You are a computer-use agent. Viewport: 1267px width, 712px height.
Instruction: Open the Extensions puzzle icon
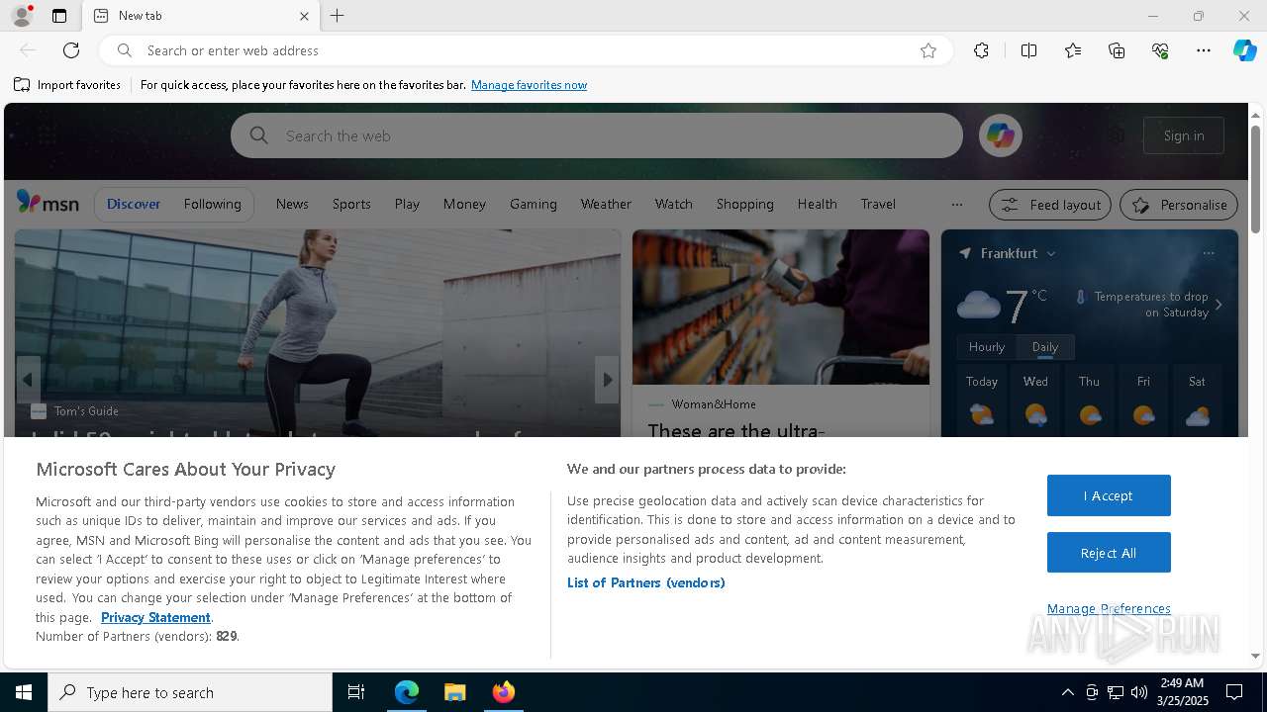coord(981,50)
